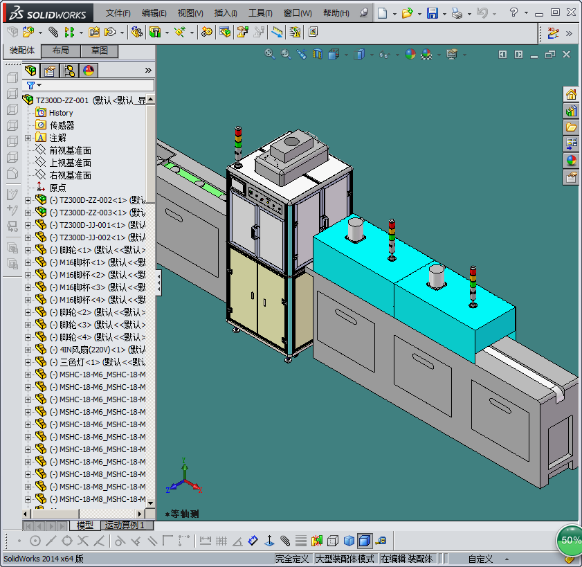This screenshot has width=582, height=567.
Task: Toggle the filter funnel in feature tree
Action: 30,85
